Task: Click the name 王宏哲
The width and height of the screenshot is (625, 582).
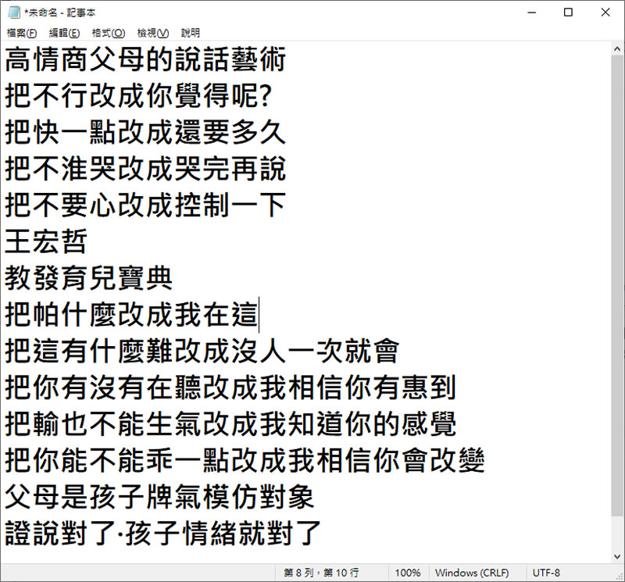Action: [x=46, y=241]
